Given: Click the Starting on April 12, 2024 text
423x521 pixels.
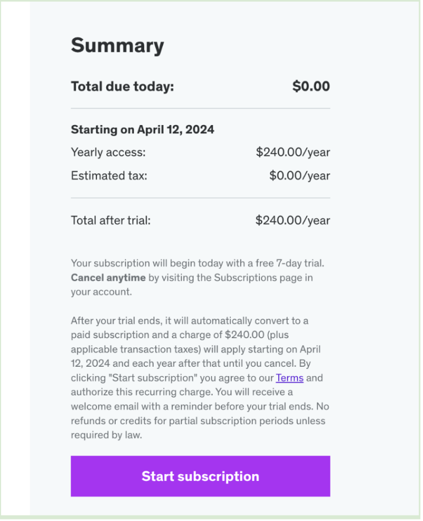Looking at the screenshot, I should [142, 130].
